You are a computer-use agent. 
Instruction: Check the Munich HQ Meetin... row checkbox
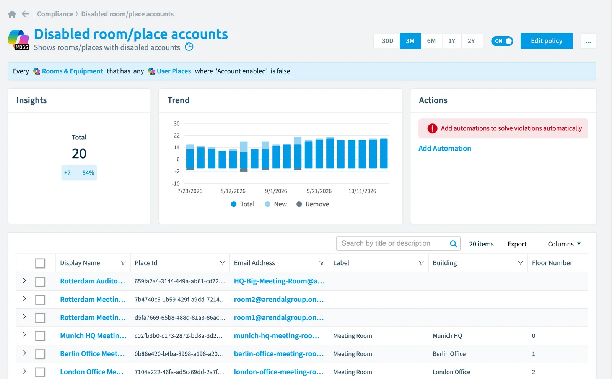tap(40, 336)
